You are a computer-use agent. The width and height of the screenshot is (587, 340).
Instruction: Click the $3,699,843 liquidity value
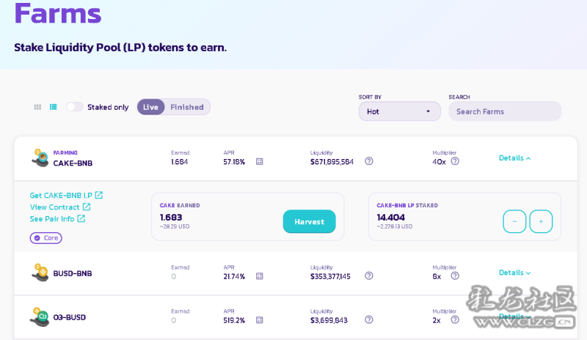(x=329, y=320)
